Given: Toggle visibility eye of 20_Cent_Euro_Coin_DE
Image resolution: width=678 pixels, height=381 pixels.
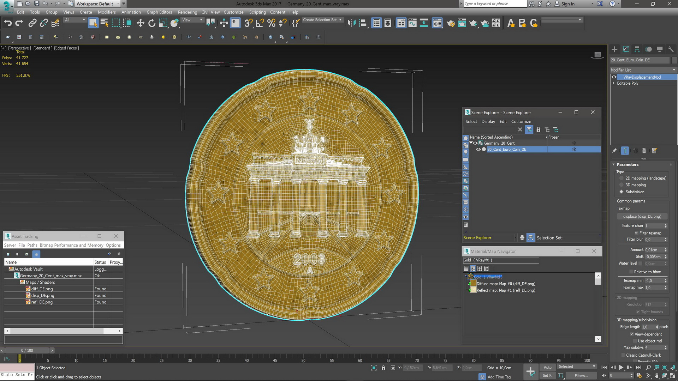Looking at the screenshot, I should coord(478,150).
